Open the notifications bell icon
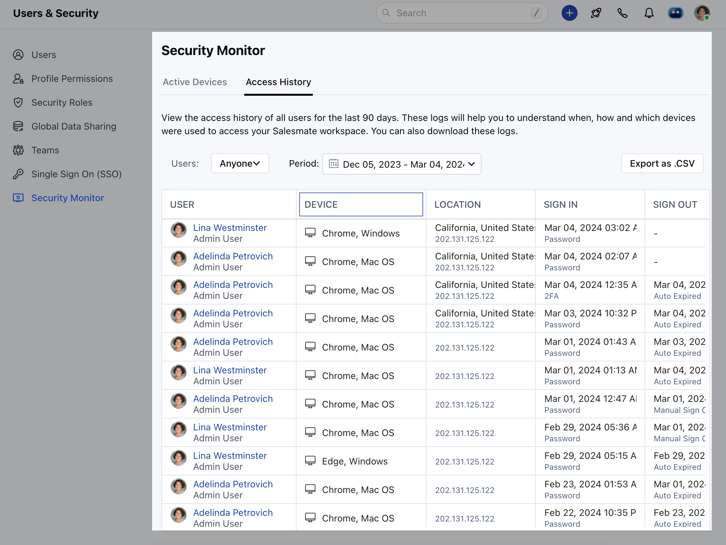 [x=649, y=13]
